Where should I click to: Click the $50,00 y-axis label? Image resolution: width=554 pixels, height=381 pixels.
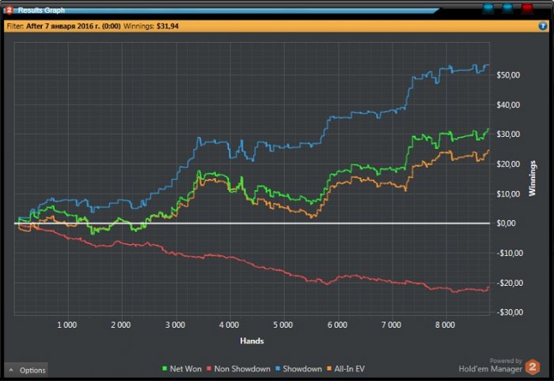point(508,75)
